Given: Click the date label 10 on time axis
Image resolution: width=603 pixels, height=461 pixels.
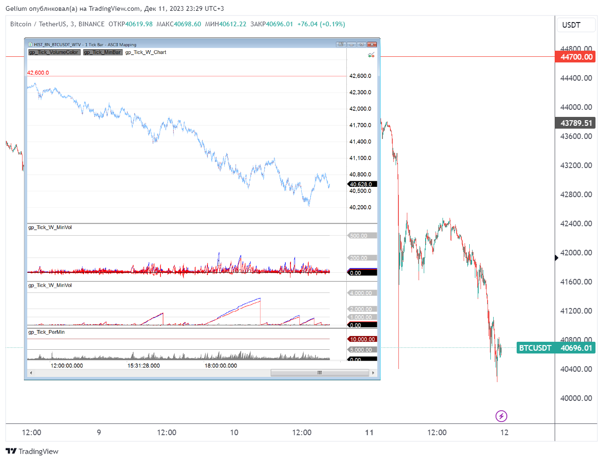Looking at the screenshot, I should coord(234,432).
